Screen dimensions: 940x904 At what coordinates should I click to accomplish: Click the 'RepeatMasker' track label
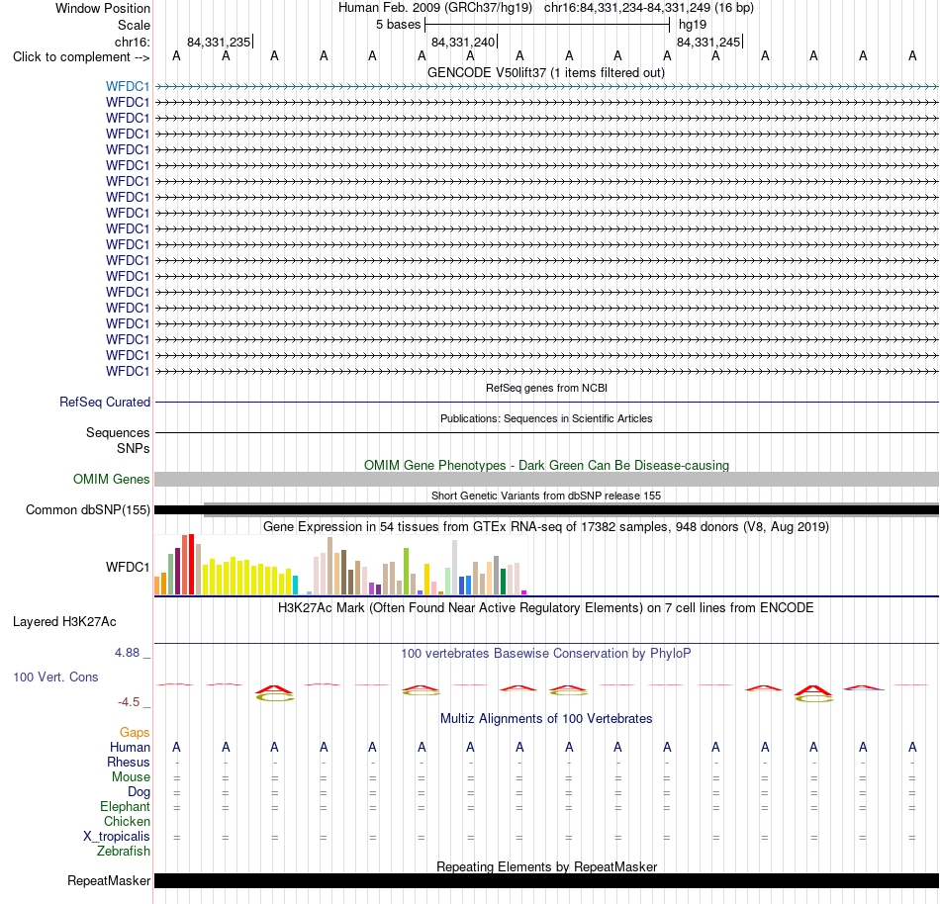click(109, 880)
